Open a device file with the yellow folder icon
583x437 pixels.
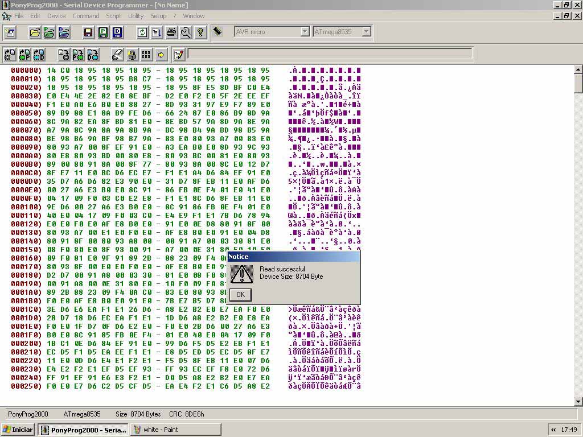[35, 32]
